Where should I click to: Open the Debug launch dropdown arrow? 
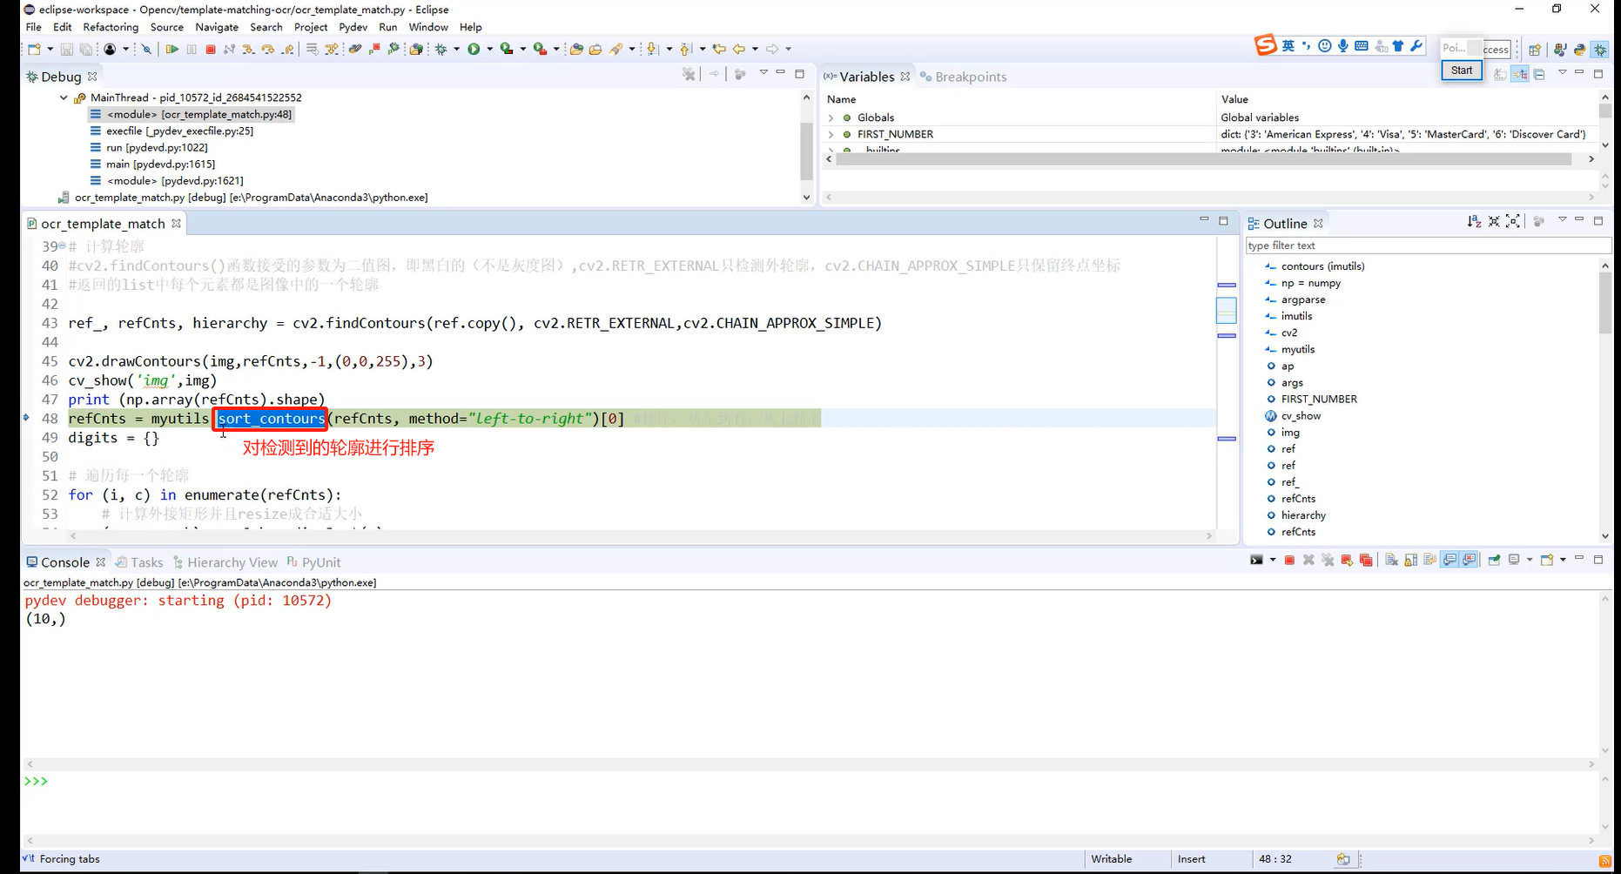click(x=457, y=49)
